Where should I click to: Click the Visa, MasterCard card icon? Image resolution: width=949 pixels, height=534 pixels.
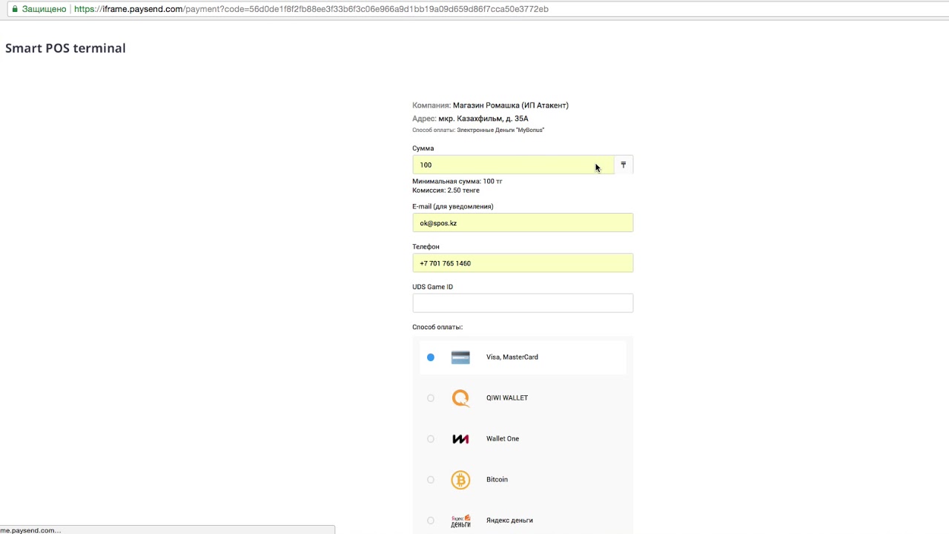[460, 357]
